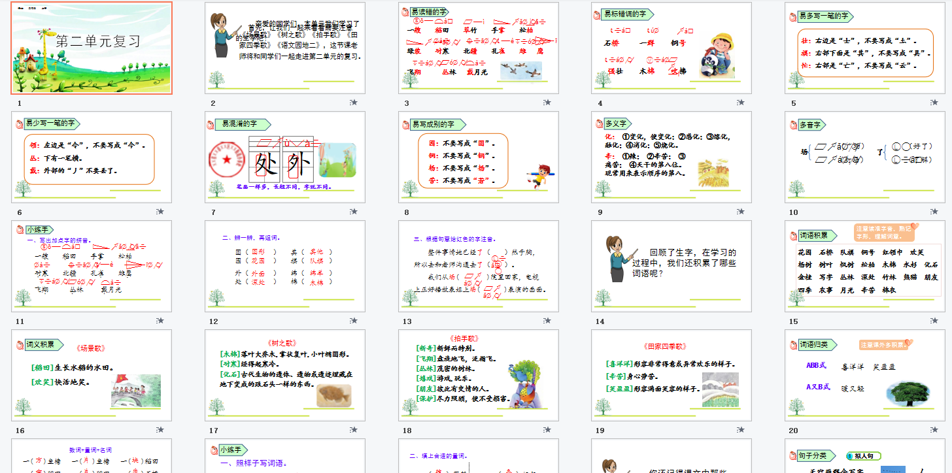Viewport: 952px width, 473px height.
Task: Select slide 16 词义积累 《场景歌》
Action: [92, 375]
